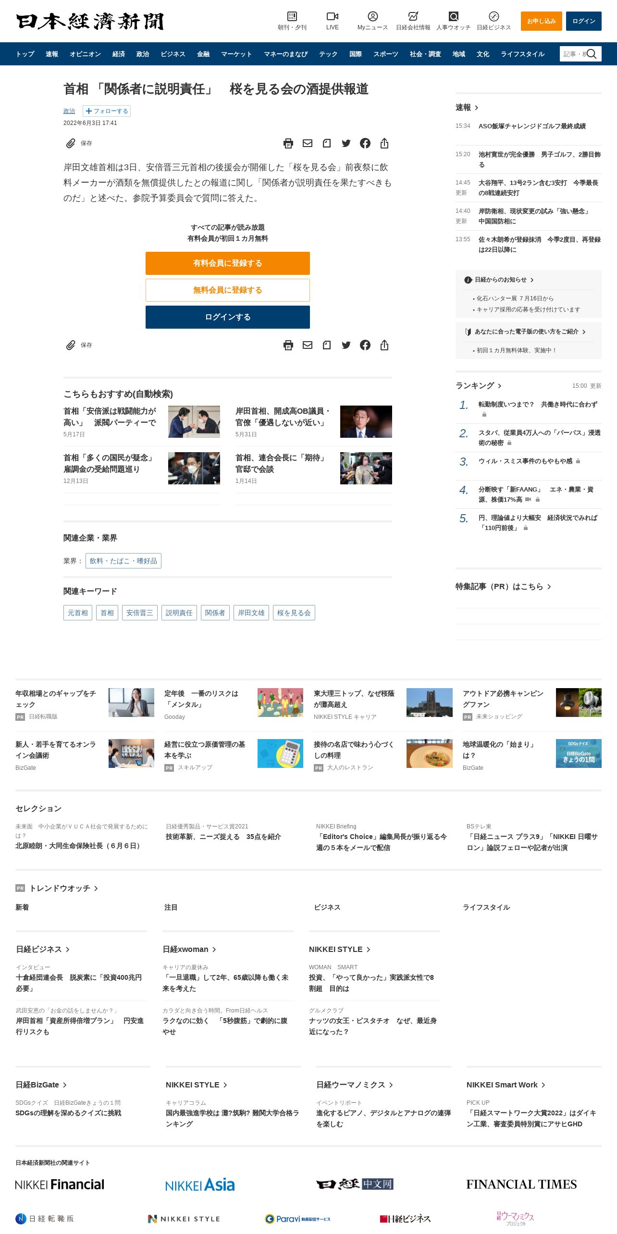Share via lower Twitter icon
The height and width of the screenshot is (1234, 617).
pyautogui.click(x=346, y=345)
